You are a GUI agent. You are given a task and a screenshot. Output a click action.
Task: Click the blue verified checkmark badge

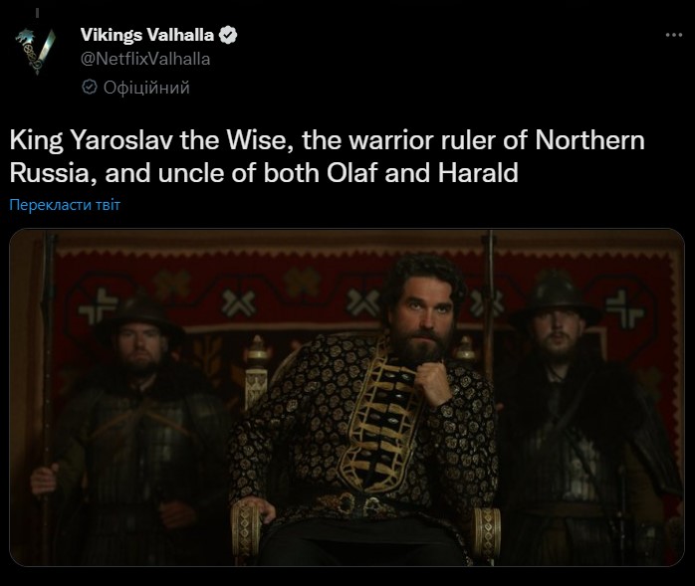point(228,35)
